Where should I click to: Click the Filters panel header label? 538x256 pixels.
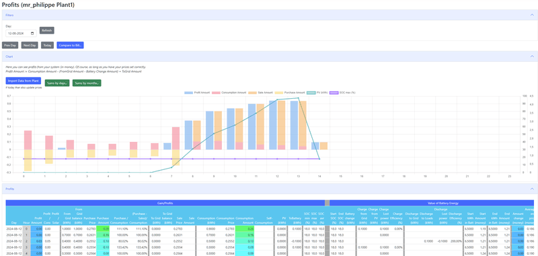click(9, 15)
